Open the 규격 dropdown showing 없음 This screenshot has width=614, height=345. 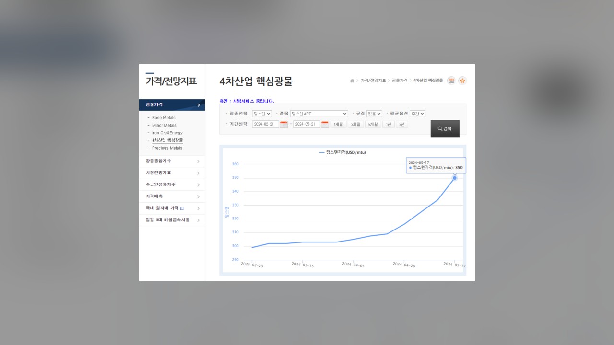(374, 114)
